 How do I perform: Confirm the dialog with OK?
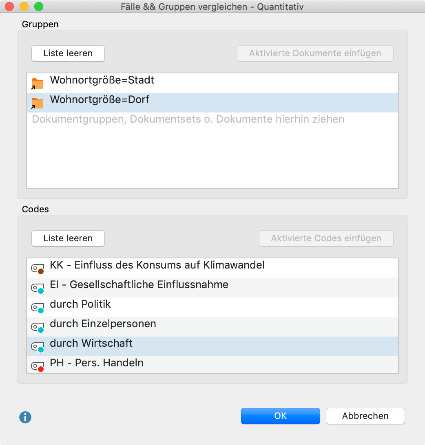pyautogui.click(x=280, y=416)
